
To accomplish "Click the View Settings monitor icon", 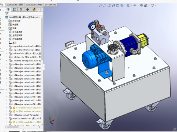I will (x=152, y=5).
